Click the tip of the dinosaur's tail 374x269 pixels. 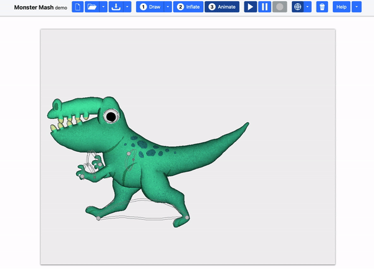[x=247, y=123]
